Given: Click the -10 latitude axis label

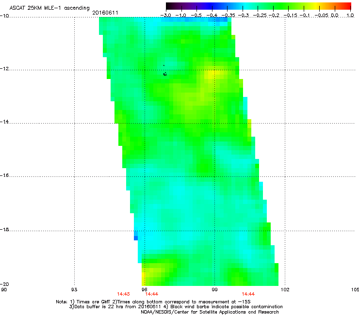Looking at the screenshot, I should 4,16.
